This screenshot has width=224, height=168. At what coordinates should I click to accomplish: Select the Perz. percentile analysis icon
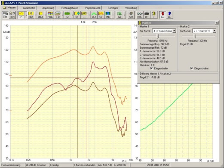point(50,15)
